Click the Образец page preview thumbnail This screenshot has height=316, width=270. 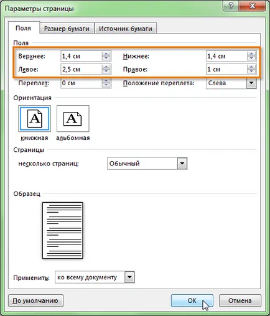[63, 230]
